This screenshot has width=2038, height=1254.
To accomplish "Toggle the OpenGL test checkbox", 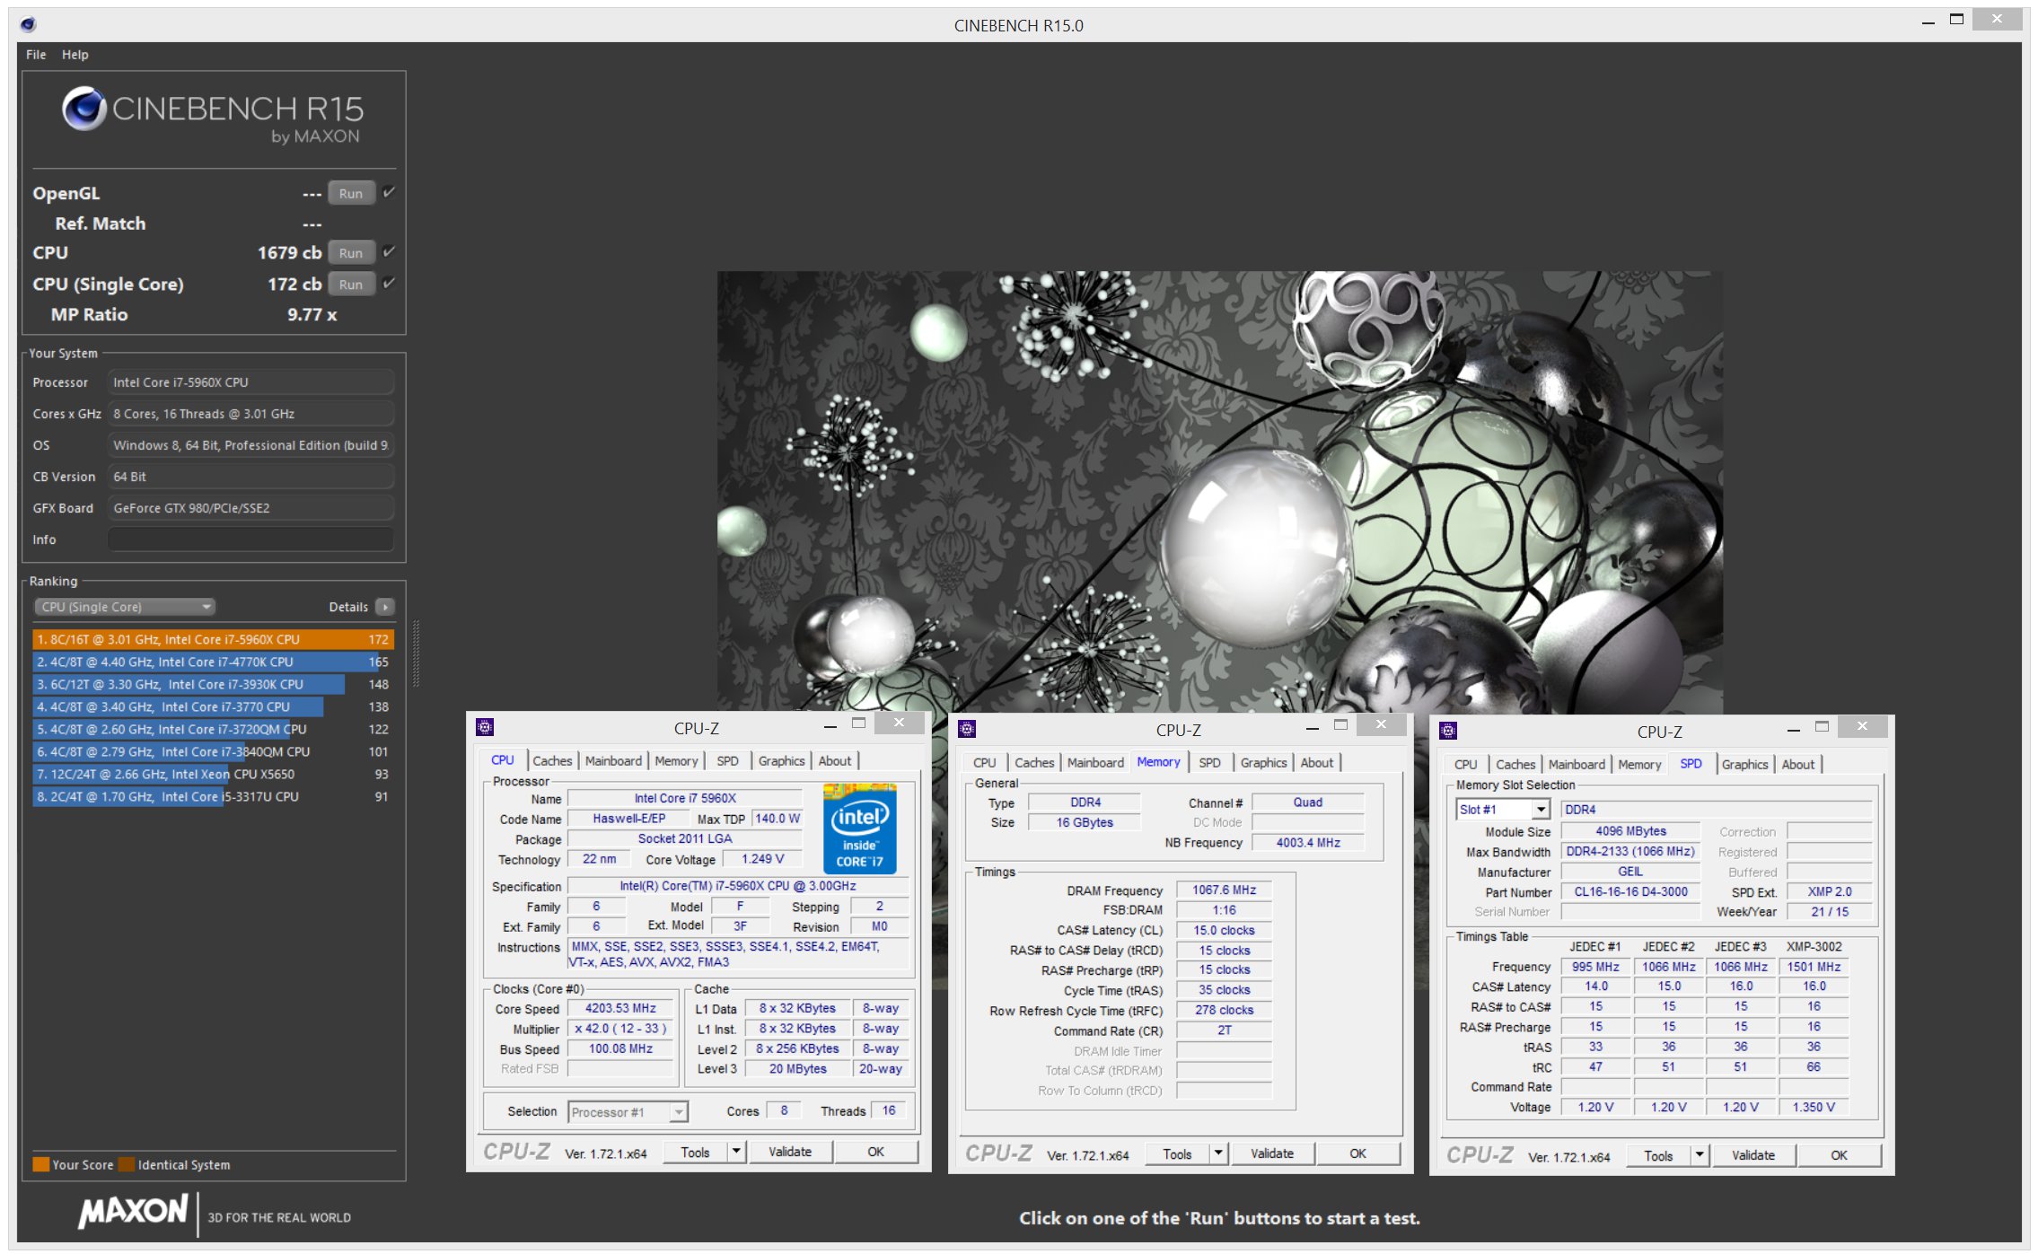I will tap(389, 192).
